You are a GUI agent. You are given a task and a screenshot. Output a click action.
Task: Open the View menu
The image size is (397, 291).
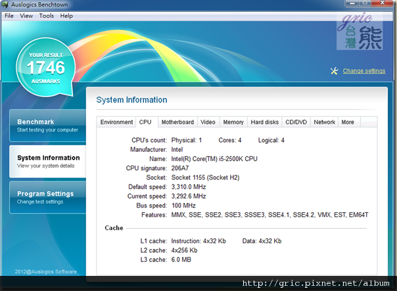tap(26, 16)
